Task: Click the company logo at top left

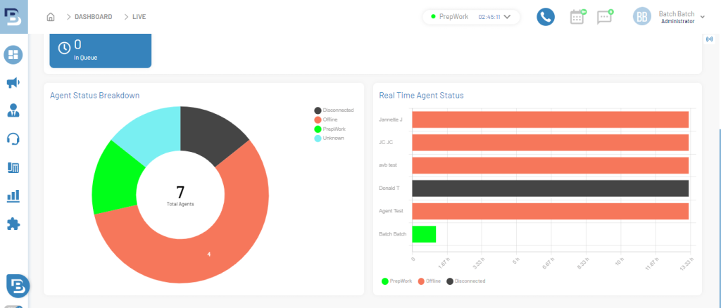Action: pos(13,17)
